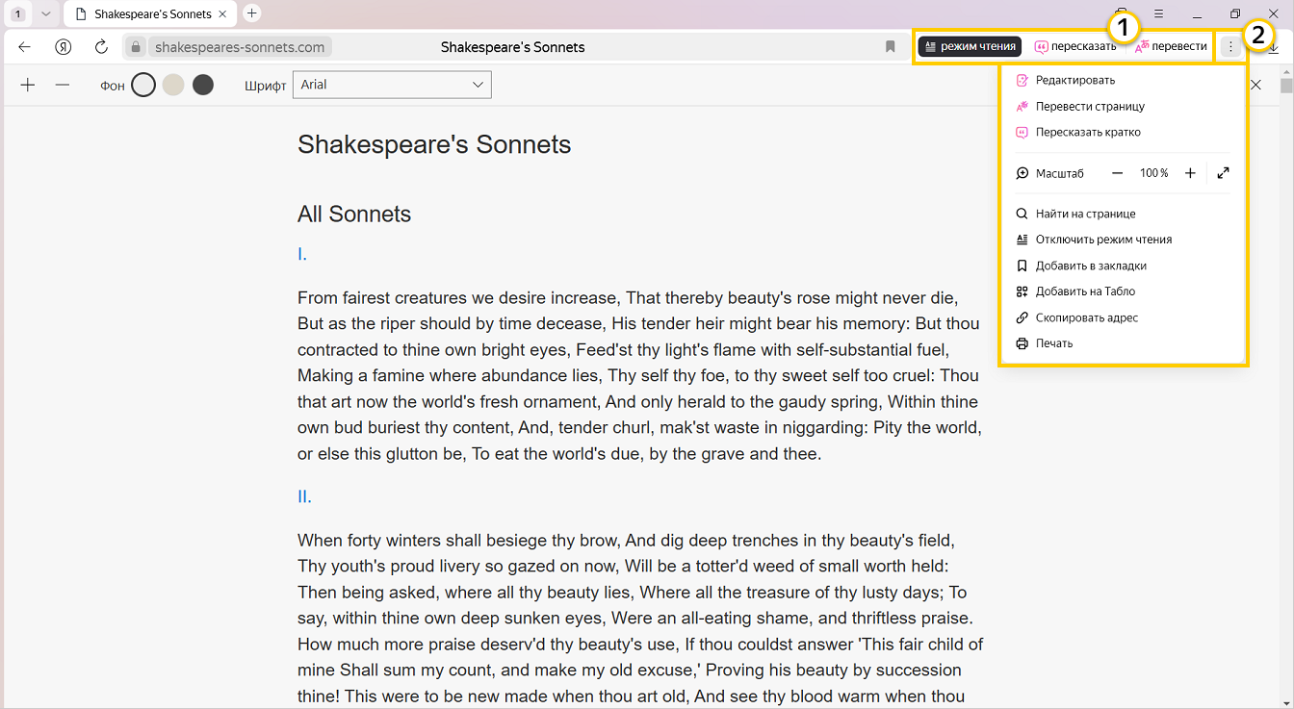Toggle the режим чтения reading mode button
The width and height of the screenshot is (1294, 709).
click(970, 46)
